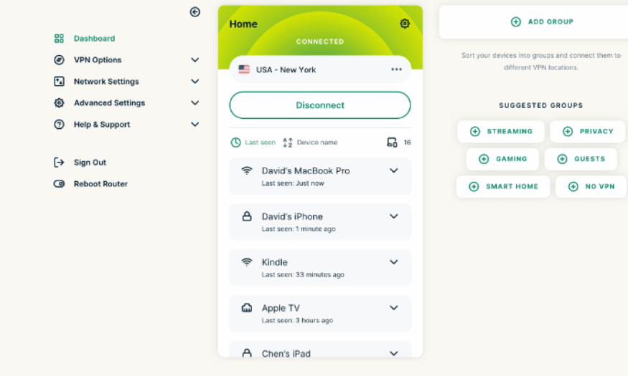Click the devices count icon
This screenshot has height=376, width=628.
coord(392,143)
